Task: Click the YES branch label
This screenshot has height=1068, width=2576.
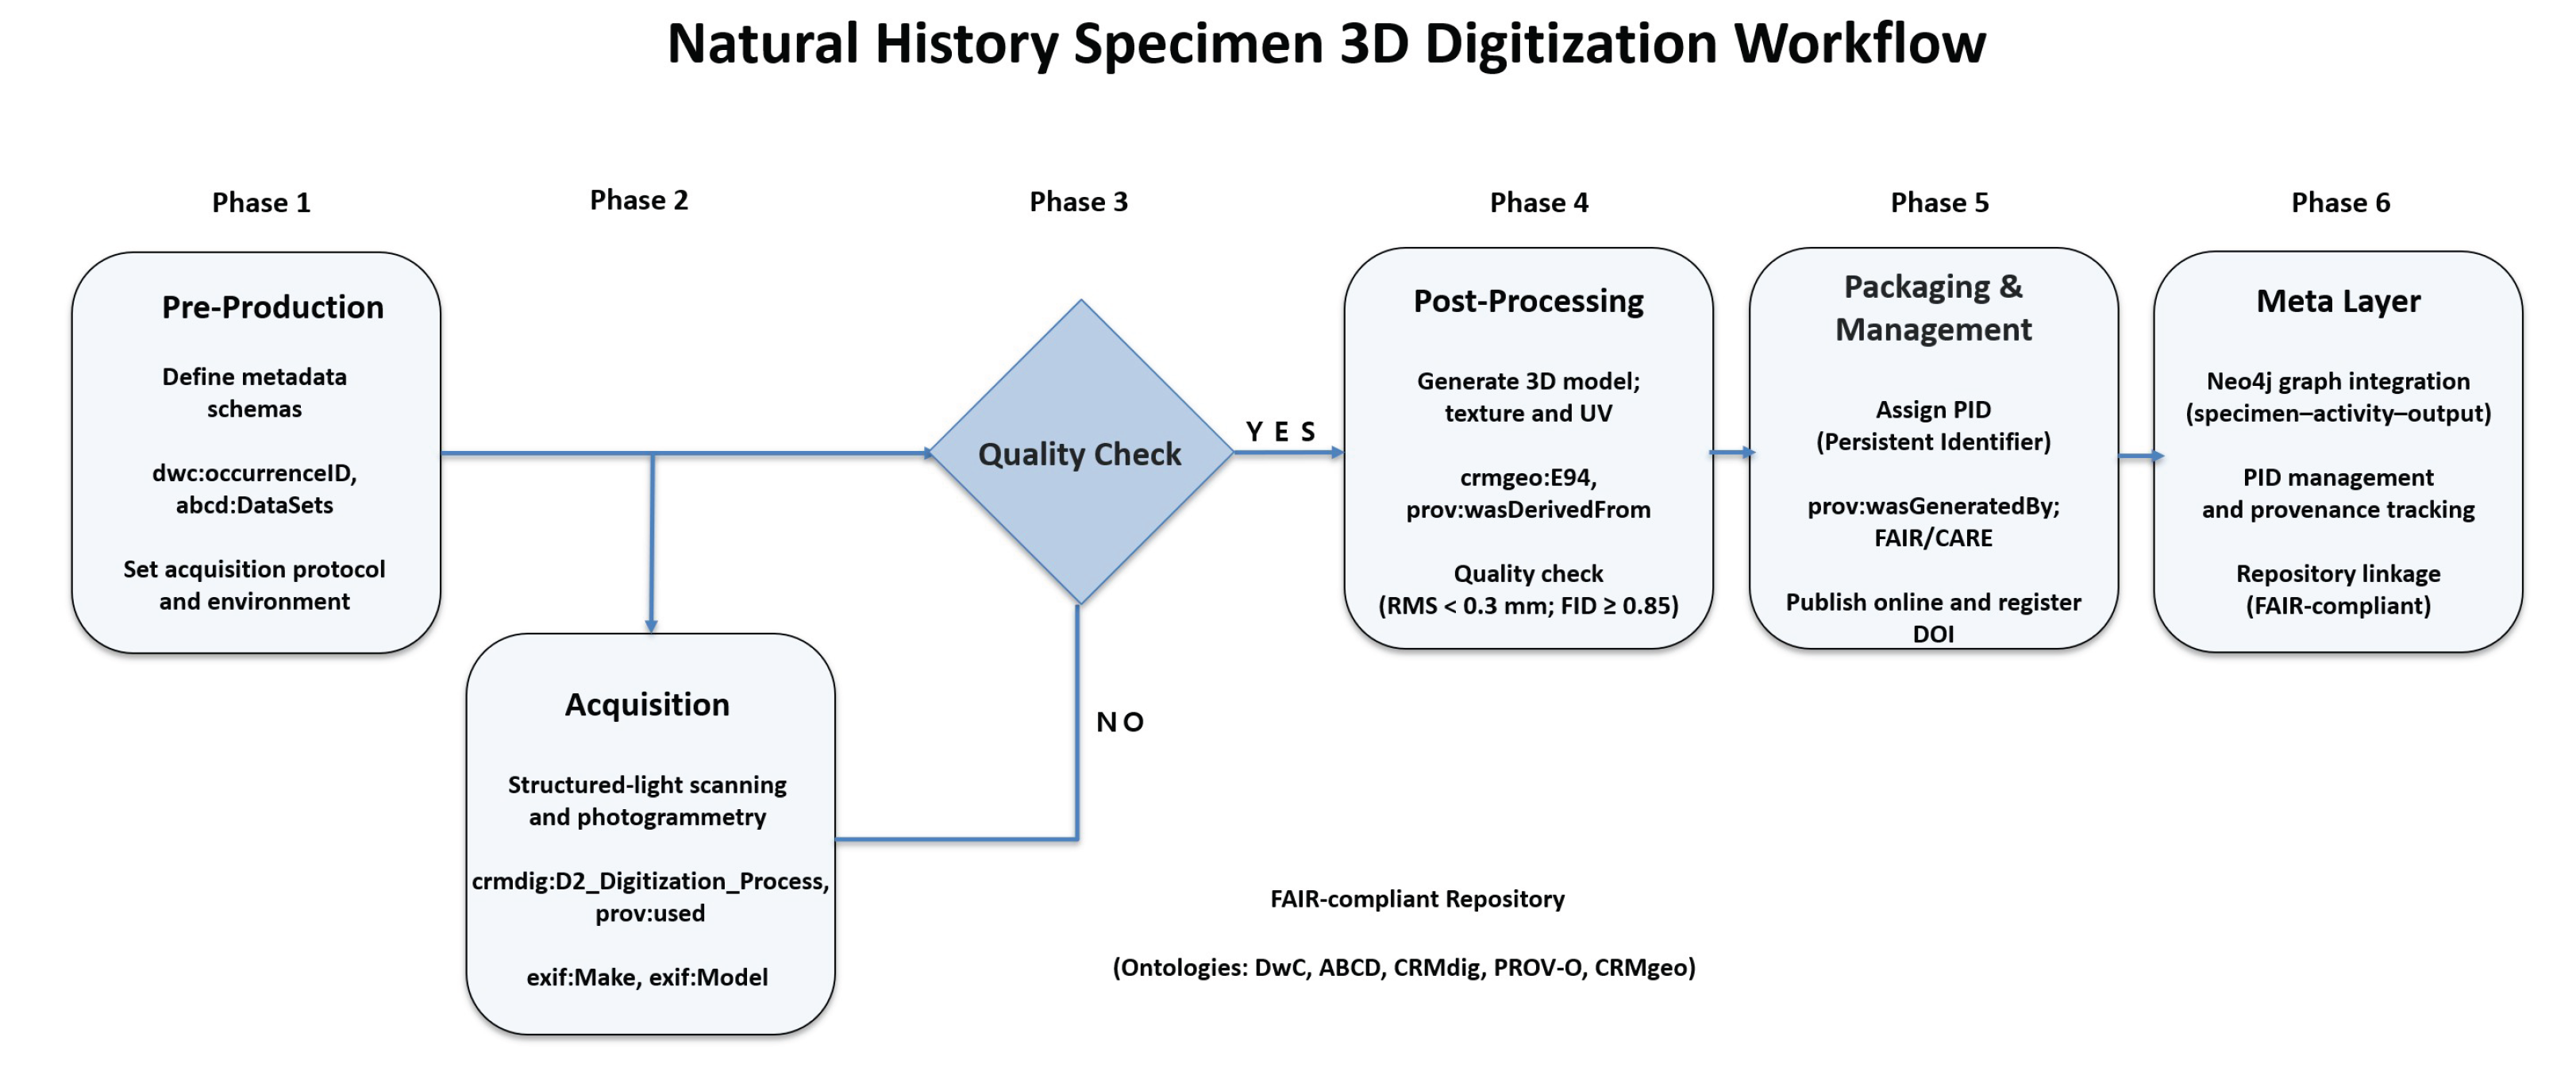Action: click(x=1281, y=432)
